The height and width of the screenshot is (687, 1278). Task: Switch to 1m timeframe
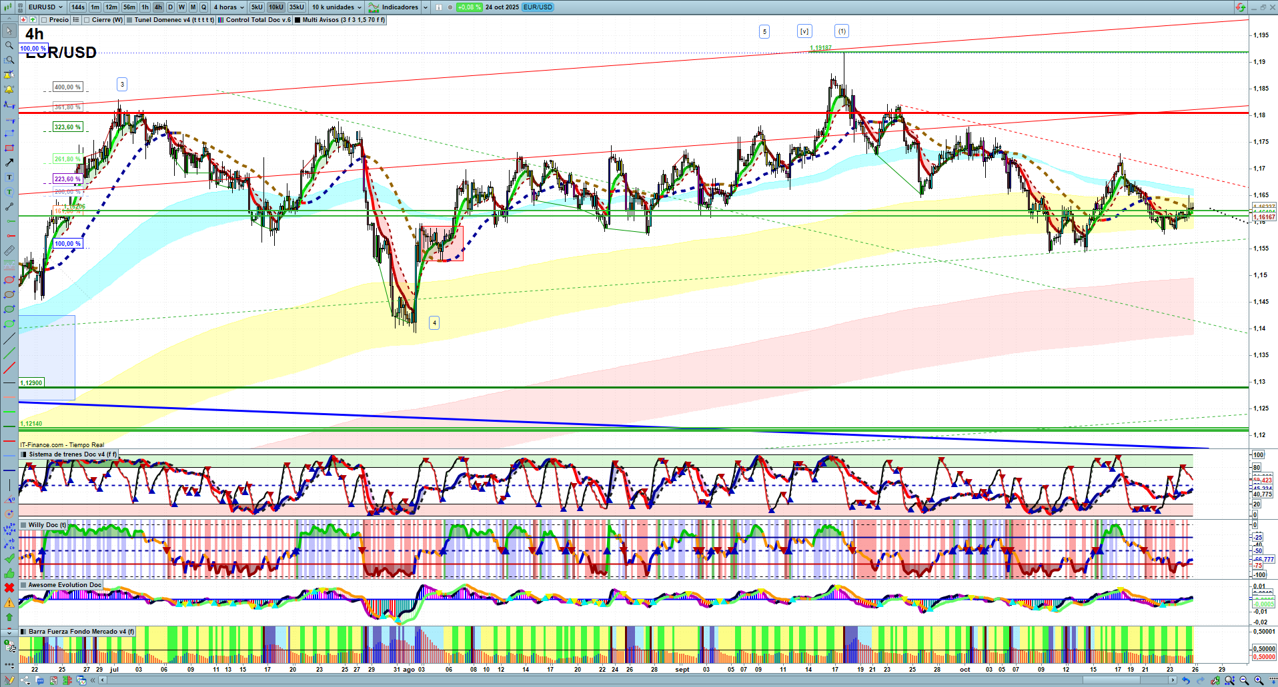[95, 7]
